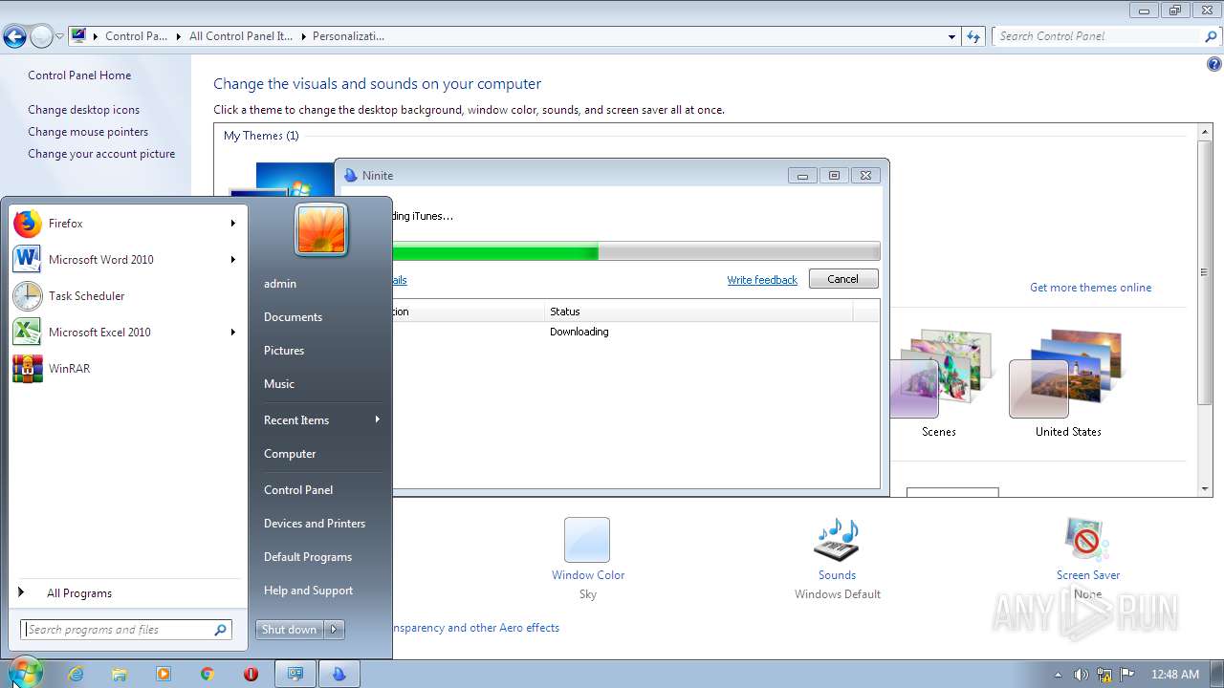
Task: Click Change your account picture link
Action: pos(101,154)
